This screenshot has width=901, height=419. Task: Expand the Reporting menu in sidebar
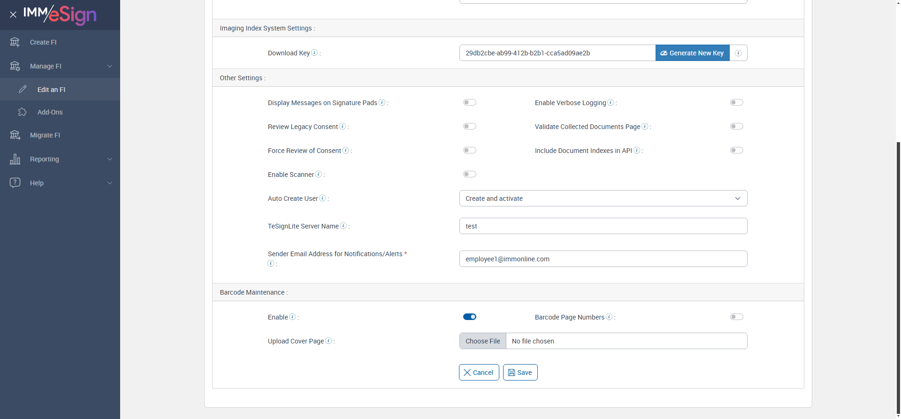pos(60,159)
